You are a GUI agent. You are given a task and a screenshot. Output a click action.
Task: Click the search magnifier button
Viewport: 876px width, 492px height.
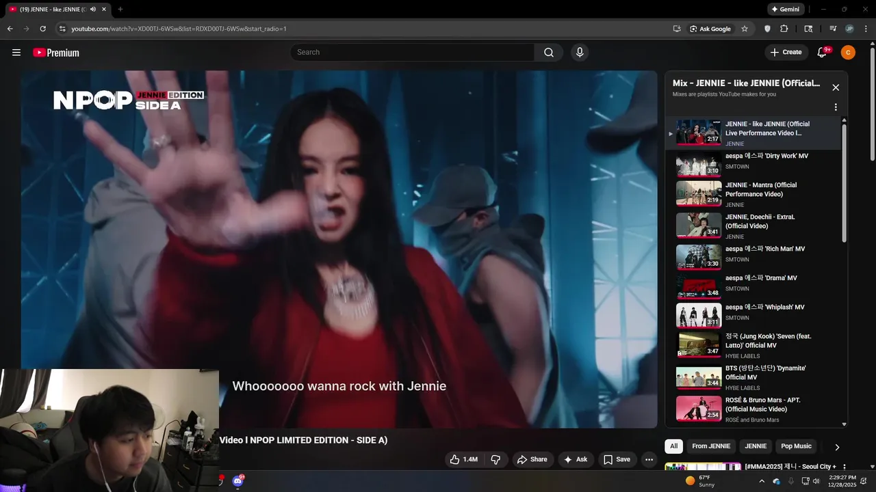549,53
